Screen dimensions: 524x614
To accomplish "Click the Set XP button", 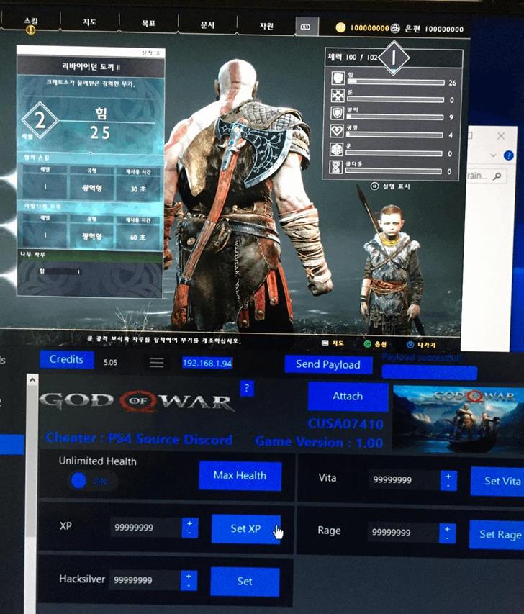I will [246, 529].
